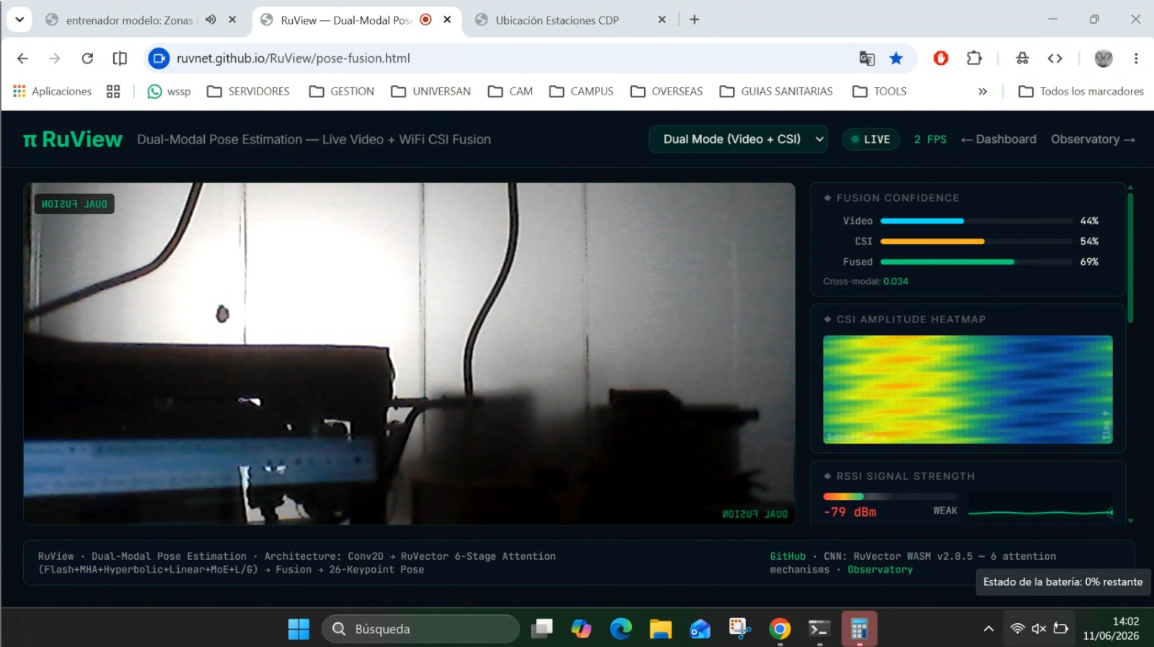1154x647 pixels.
Task: Click the blue bookmark star icon
Action: coord(896,58)
